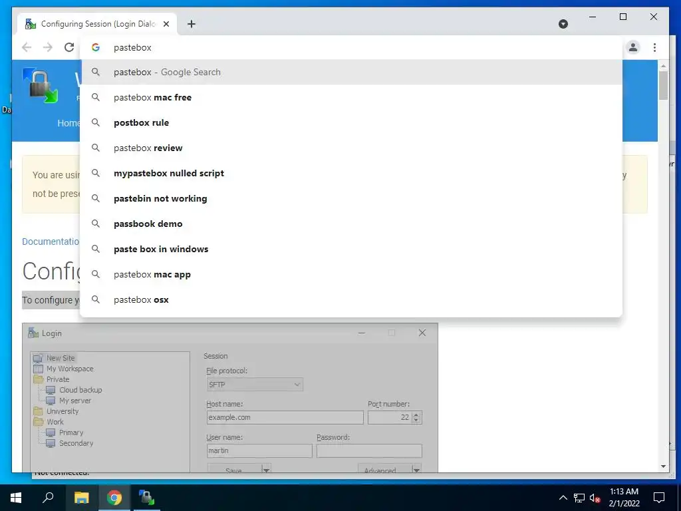This screenshot has width=681, height=511.
Task: Click the page scrollbar up arrow
Action: pos(663,66)
